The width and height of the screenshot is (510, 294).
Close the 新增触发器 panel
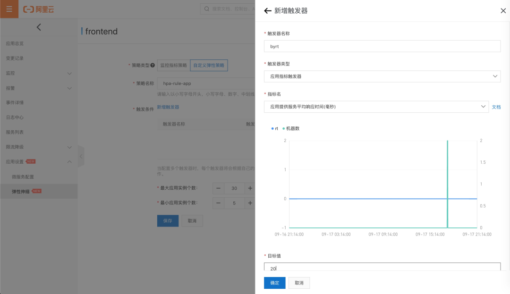(503, 11)
